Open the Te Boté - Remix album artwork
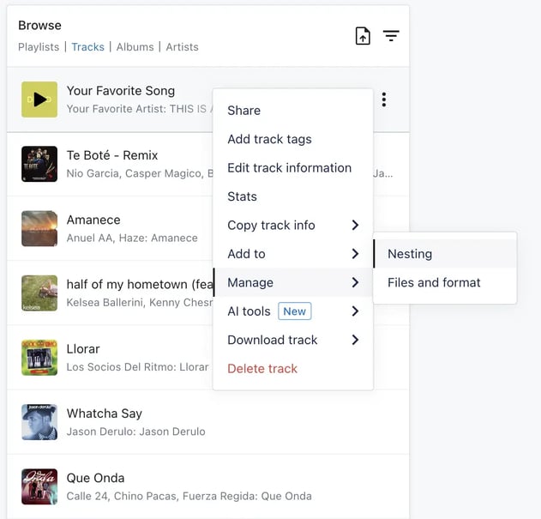Screen dimensions: 541x519 pyautogui.click(x=39, y=164)
